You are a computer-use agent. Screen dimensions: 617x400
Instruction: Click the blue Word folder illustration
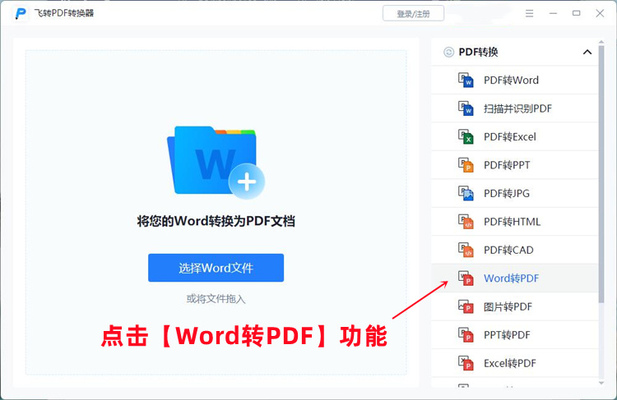212,159
